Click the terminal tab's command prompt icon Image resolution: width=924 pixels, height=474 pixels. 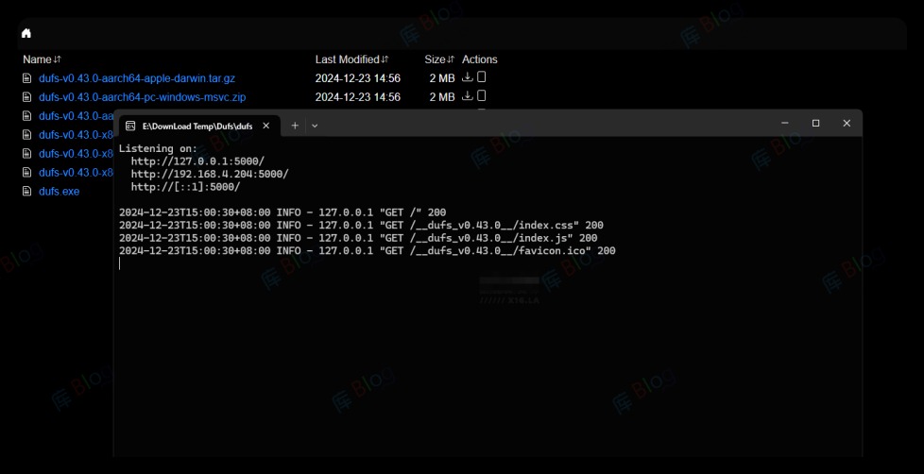(130, 126)
